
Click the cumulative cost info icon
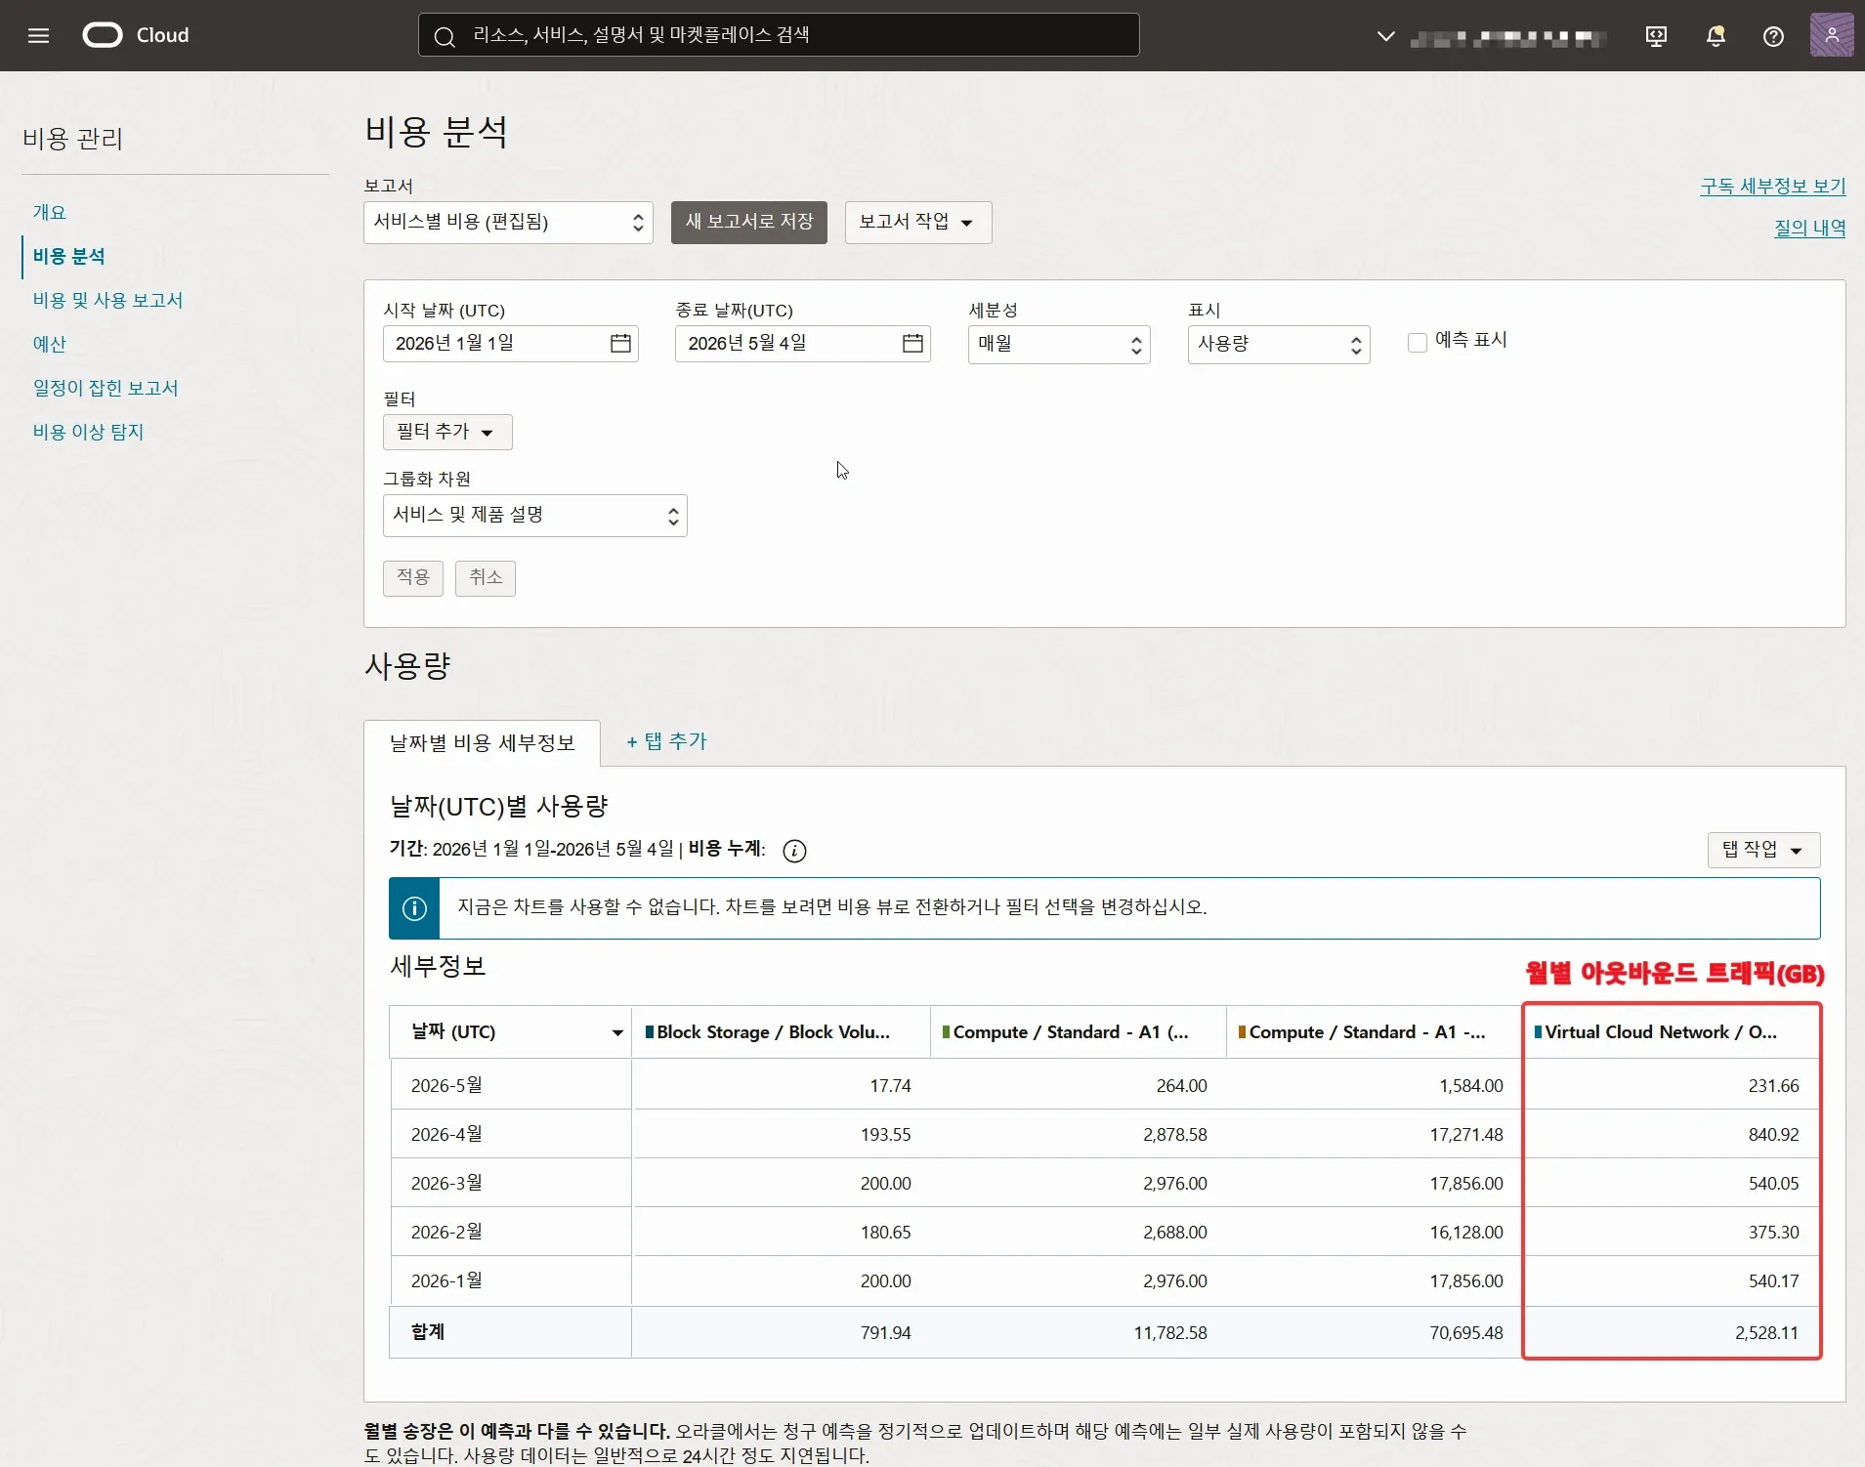794,851
